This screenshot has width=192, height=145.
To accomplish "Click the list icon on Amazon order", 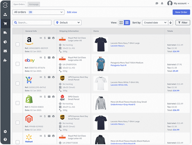I will [41, 38].
